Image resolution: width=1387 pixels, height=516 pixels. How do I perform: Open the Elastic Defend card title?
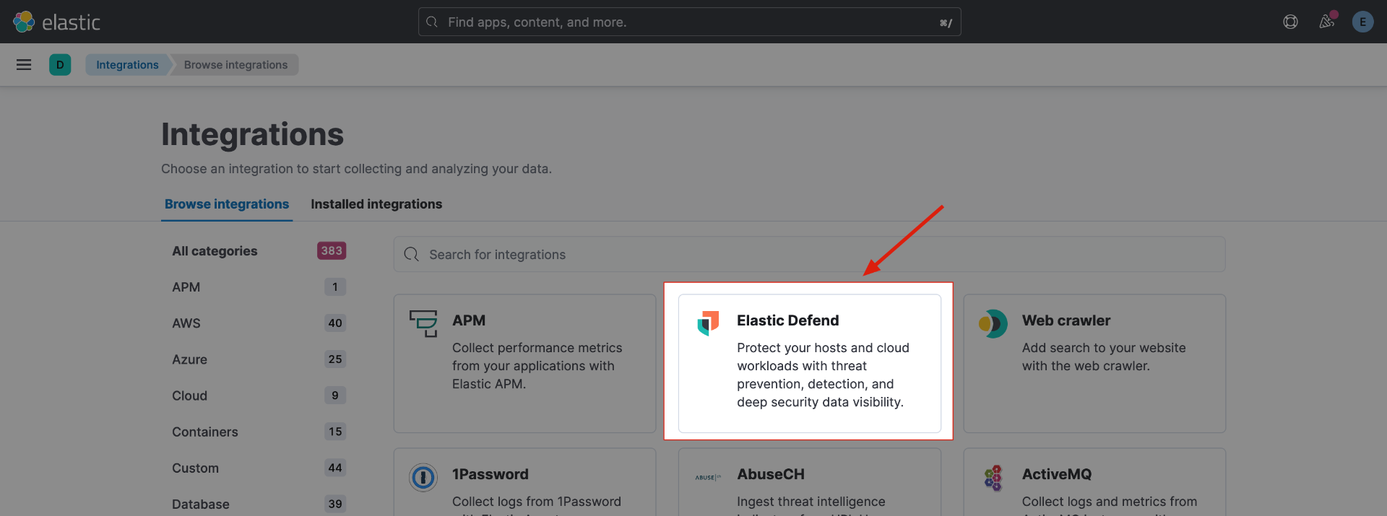pyautogui.click(x=788, y=320)
